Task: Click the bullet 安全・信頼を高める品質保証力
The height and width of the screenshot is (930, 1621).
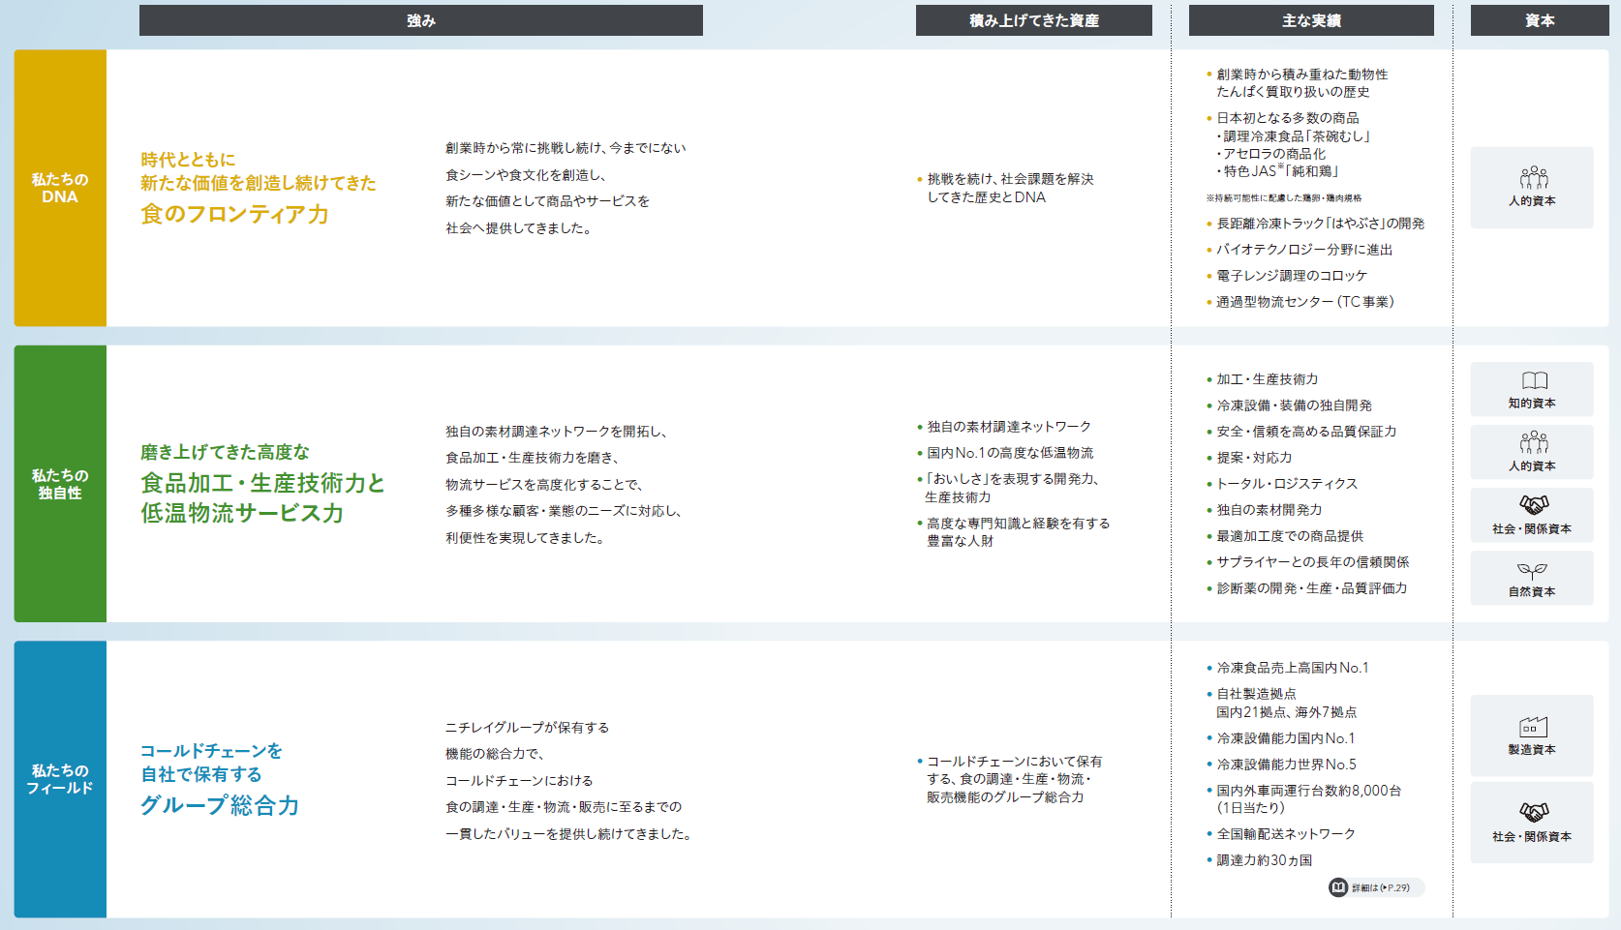Action: [1301, 432]
